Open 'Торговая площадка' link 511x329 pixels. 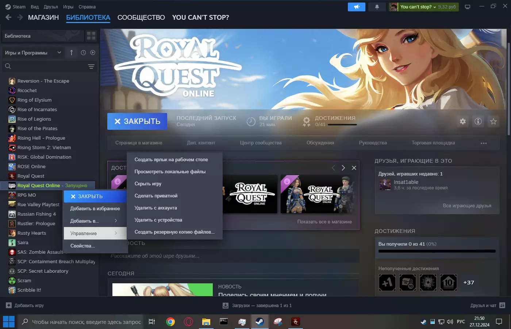pos(433,143)
